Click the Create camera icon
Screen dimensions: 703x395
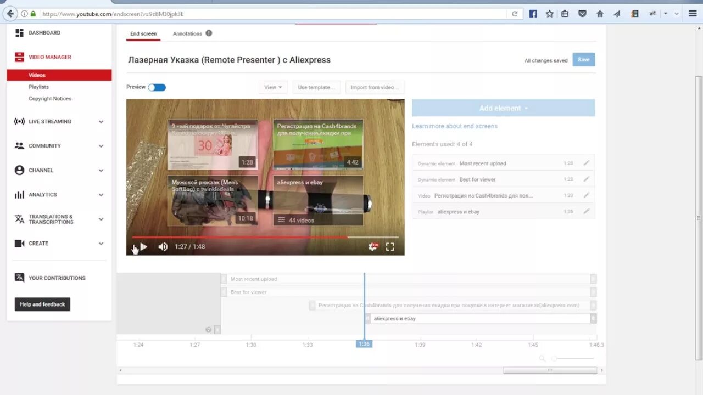pyautogui.click(x=19, y=244)
